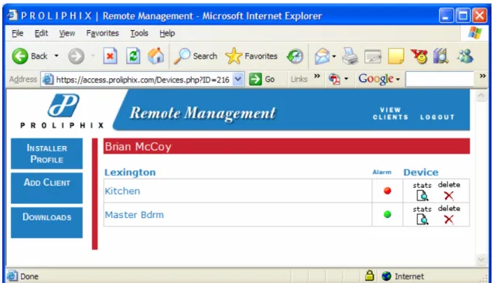The image size is (495, 283).
Task: Click the Add Client sidebar button
Action: (46, 188)
